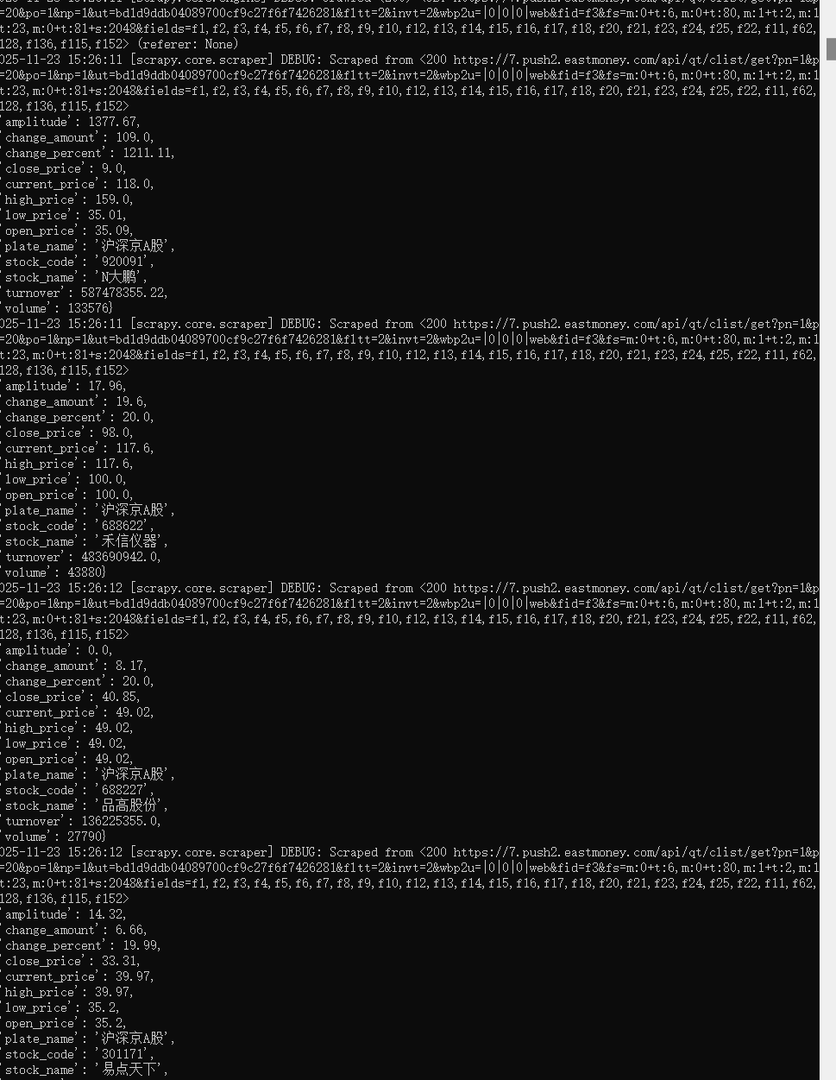Click the '(referer: None)' text

[x=187, y=44]
